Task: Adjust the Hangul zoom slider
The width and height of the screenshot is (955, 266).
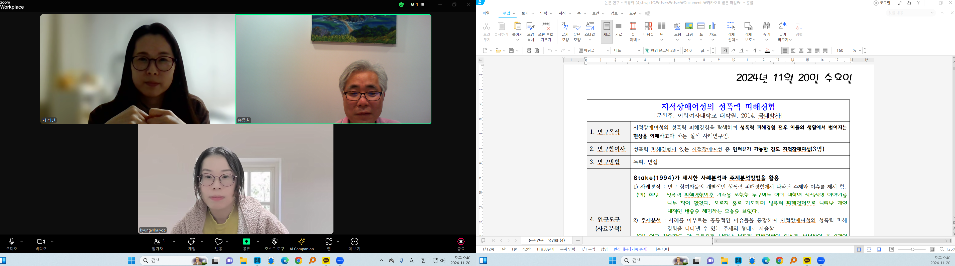Action: point(912,249)
